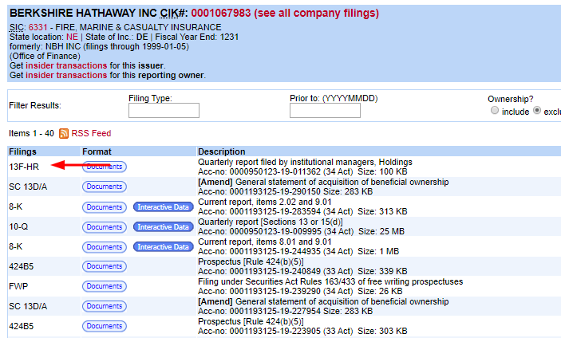Image resolution: width=561 pixels, height=338 pixels.
Task: Select the include ownership radio button
Action: pyautogui.click(x=495, y=110)
